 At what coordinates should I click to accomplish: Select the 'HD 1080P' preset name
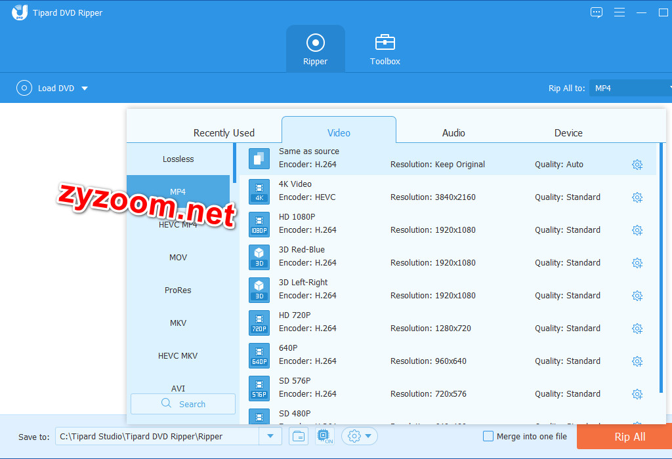(x=297, y=216)
